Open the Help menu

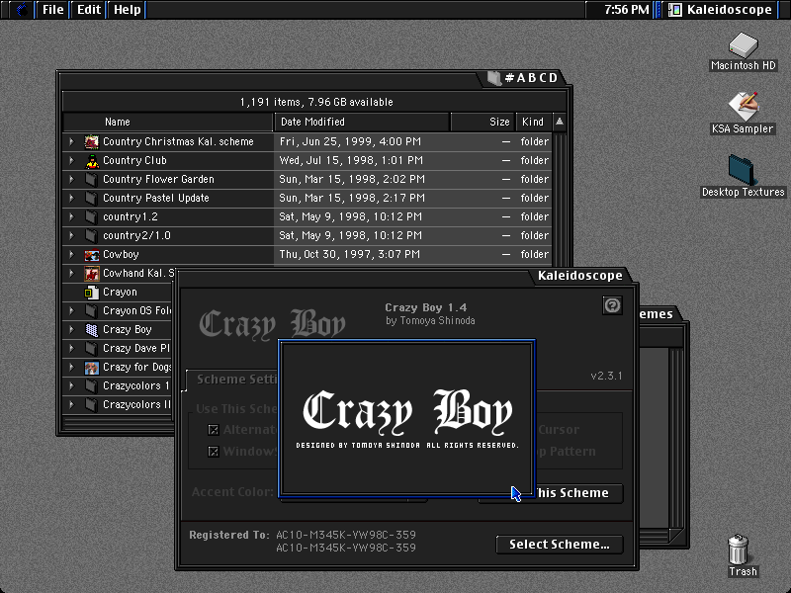[128, 10]
